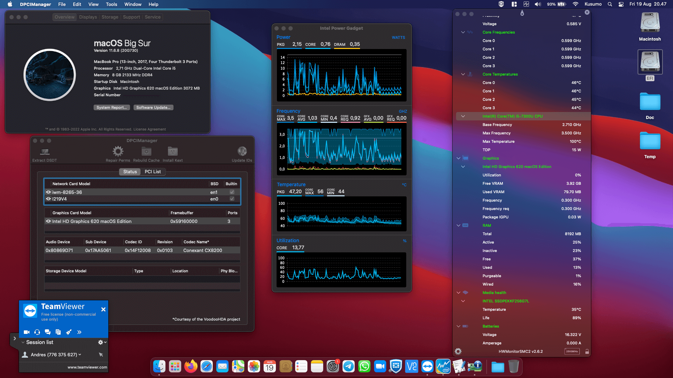The height and width of the screenshot is (378, 673).
Task: Launch Telegram from the Dock
Action: 348,366
